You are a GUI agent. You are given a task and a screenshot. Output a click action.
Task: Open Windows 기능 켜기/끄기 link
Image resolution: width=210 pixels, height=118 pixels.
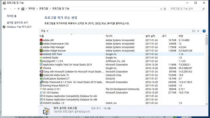[x=19, y=27]
